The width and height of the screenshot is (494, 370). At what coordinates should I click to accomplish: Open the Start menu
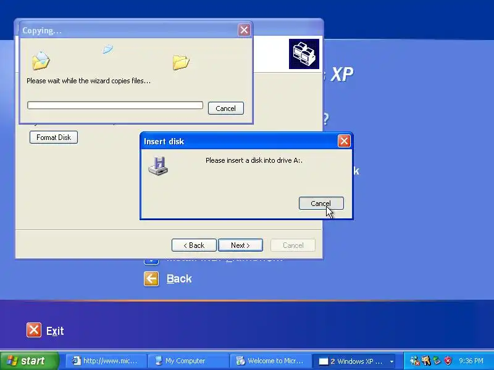click(30, 361)
